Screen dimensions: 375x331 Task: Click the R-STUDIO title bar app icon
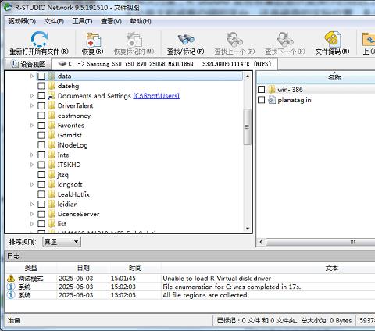[8, 7]
